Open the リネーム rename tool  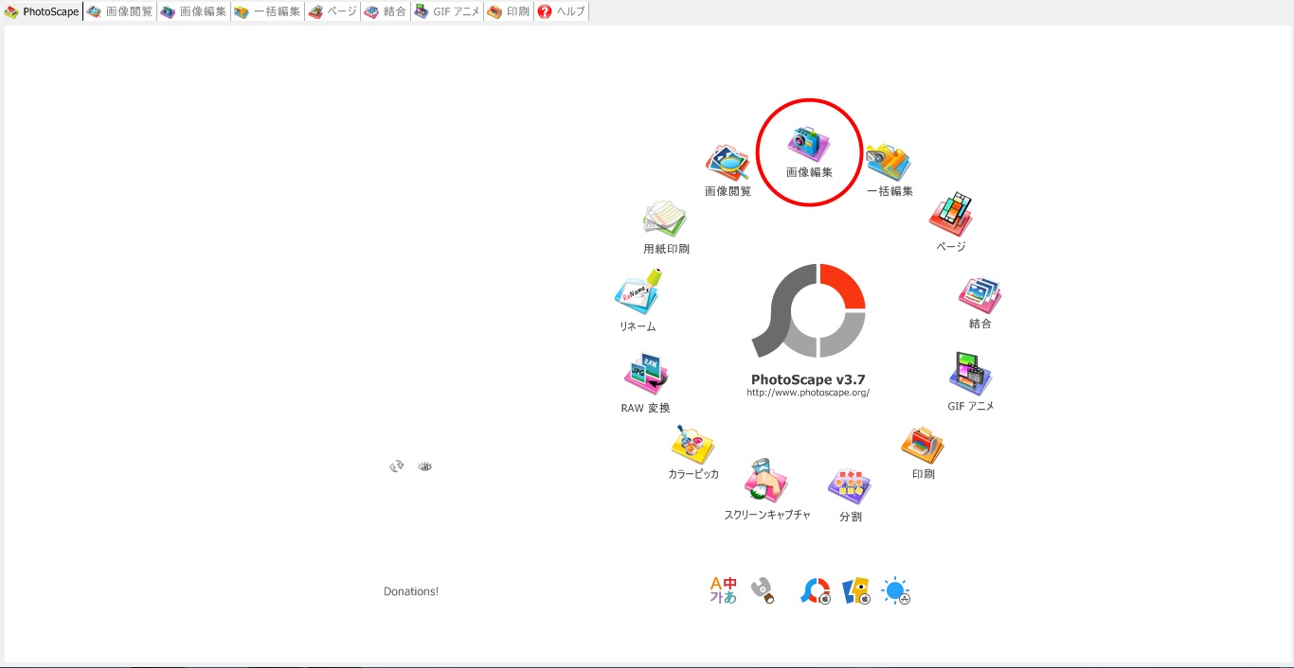click(x=638, y=296)
